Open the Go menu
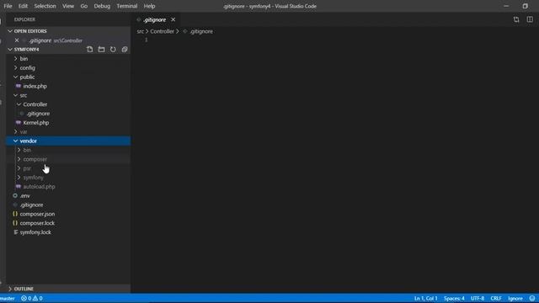Screen dimensions: 539x303 coord(84,6)
